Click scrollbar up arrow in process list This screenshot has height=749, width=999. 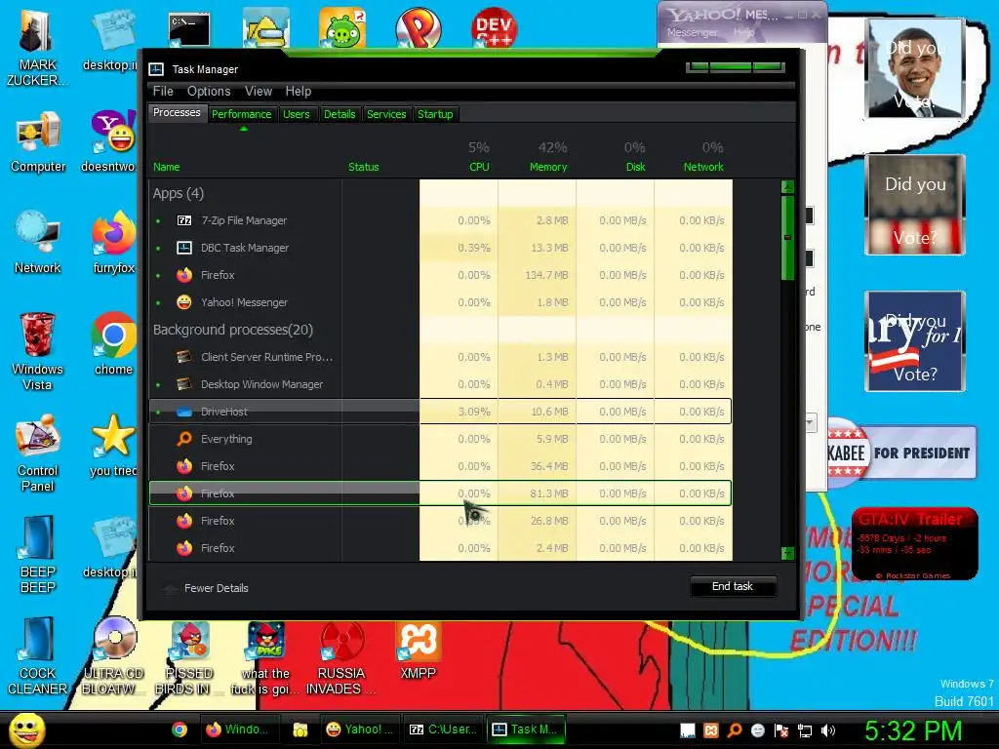point(787,187)
